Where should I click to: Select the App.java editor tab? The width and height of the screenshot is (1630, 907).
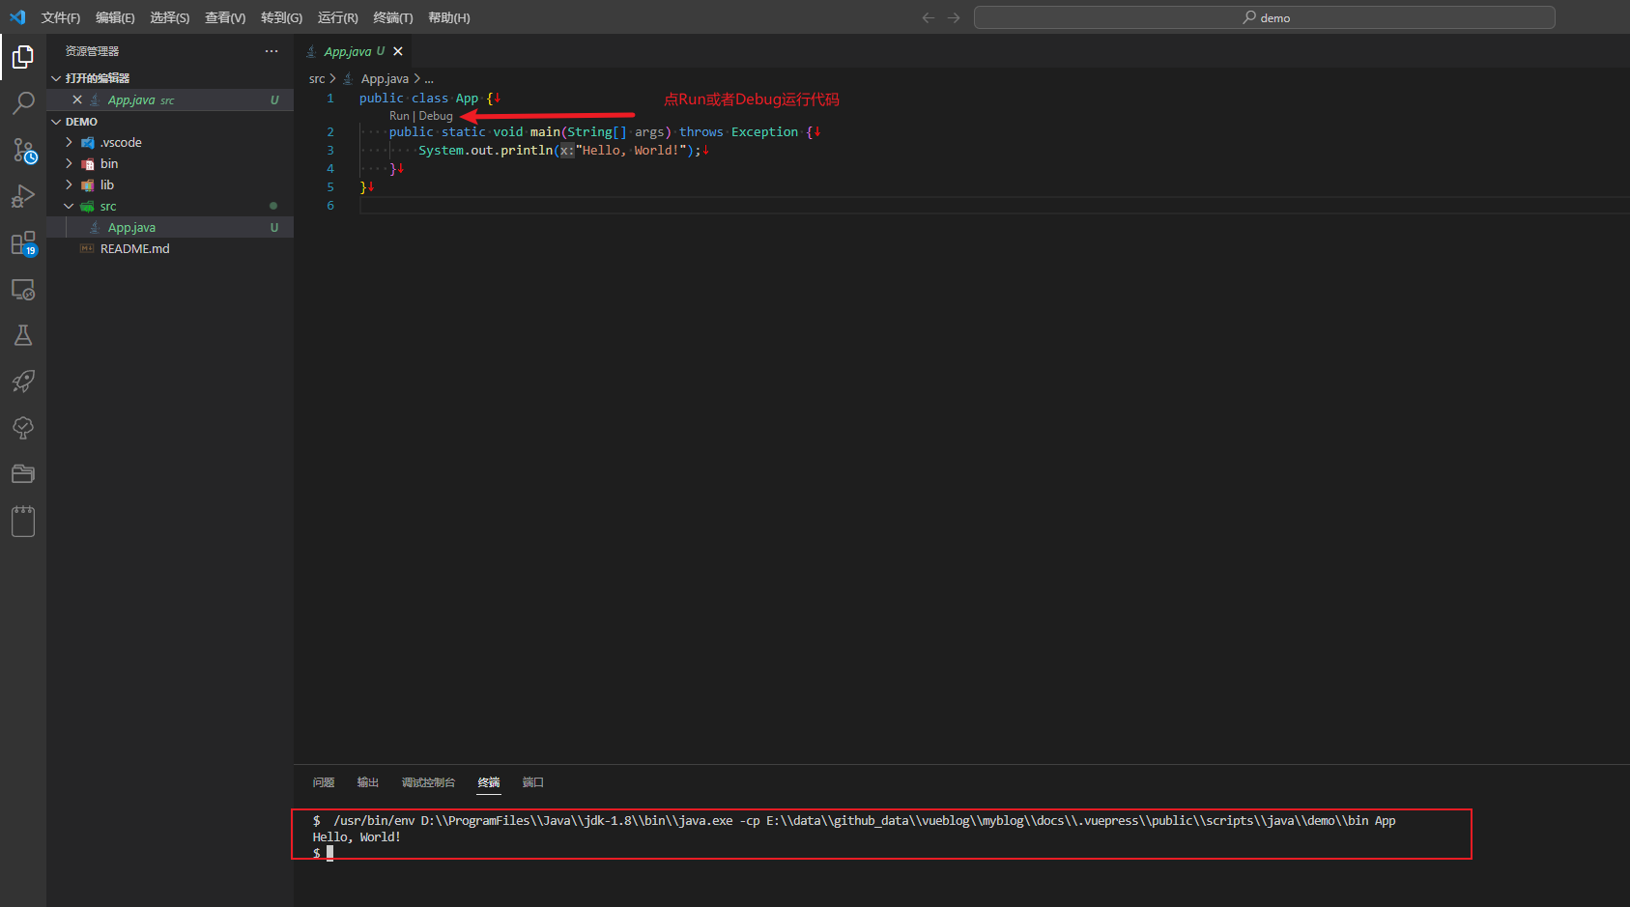354,51
